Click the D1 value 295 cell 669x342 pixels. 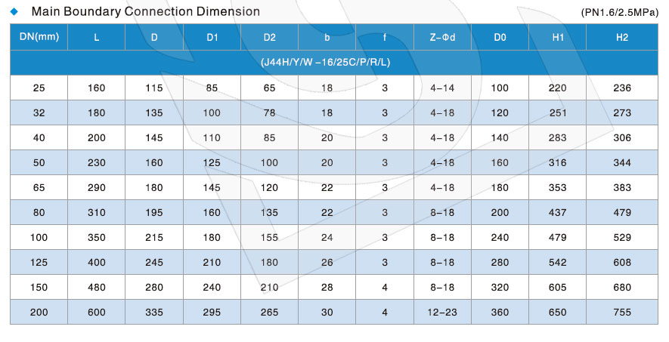click(x=212, y=312)
